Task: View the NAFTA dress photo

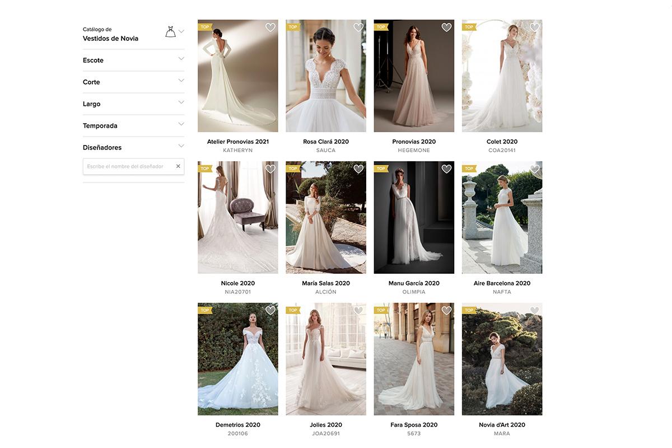Action: coord(502,217)
